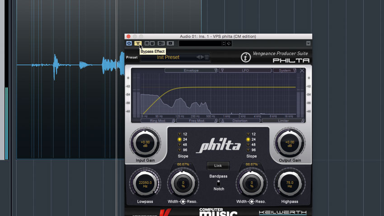Click the Input Gain knob
Screen dimensions: 384x216
145,143
